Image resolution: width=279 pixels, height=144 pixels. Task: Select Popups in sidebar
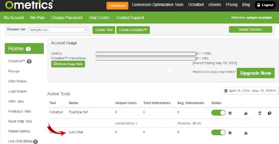tap(14, 71)
